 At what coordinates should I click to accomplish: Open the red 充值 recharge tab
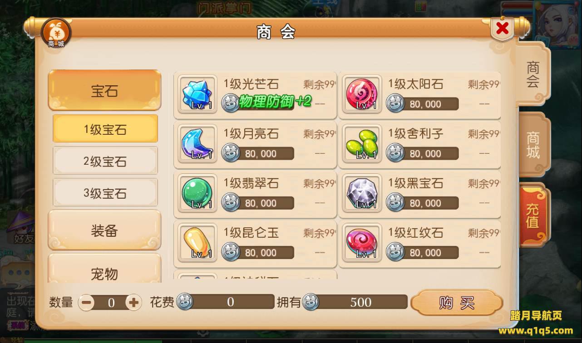tap(533, 215)
